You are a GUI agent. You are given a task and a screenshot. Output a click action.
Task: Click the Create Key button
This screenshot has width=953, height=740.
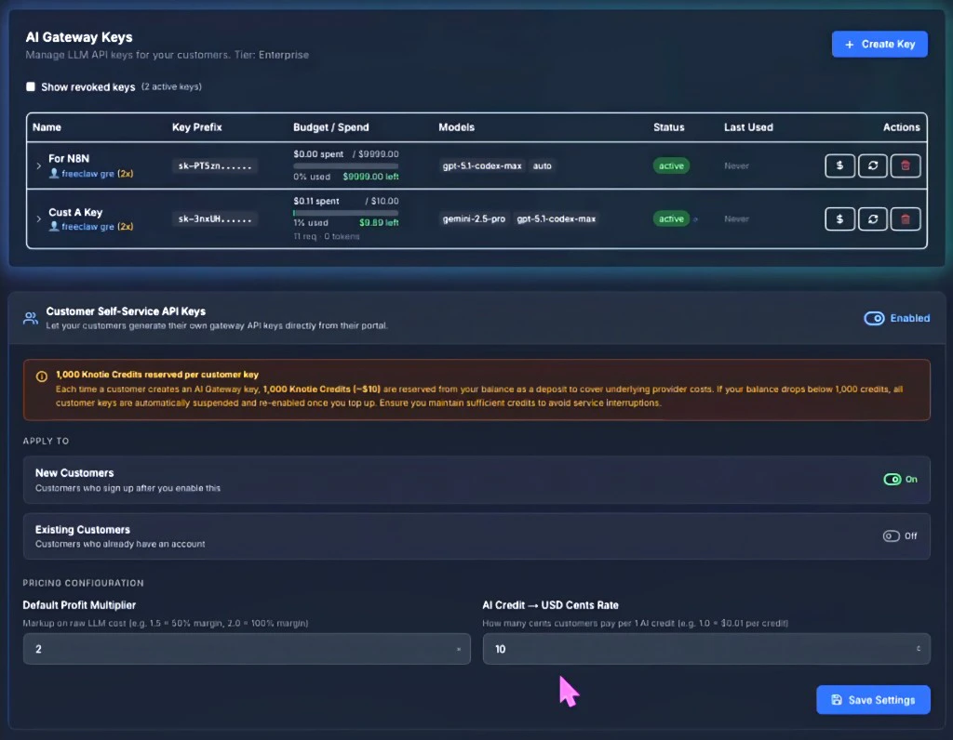(879, 44)
